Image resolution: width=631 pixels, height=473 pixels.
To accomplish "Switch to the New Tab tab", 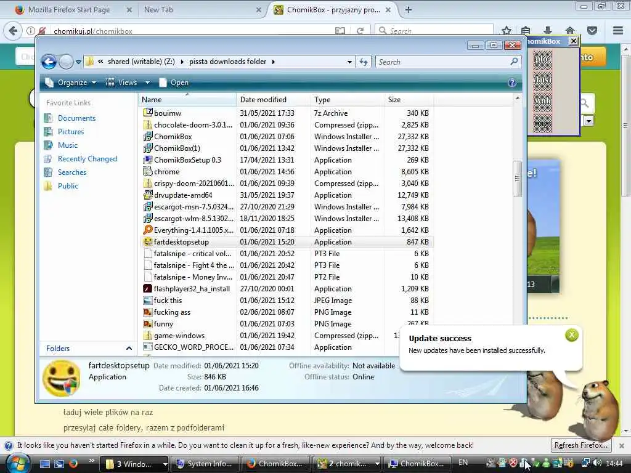I will tap(158, 10).
